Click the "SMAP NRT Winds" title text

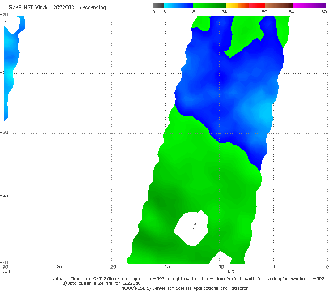click(x=29, y=8)
